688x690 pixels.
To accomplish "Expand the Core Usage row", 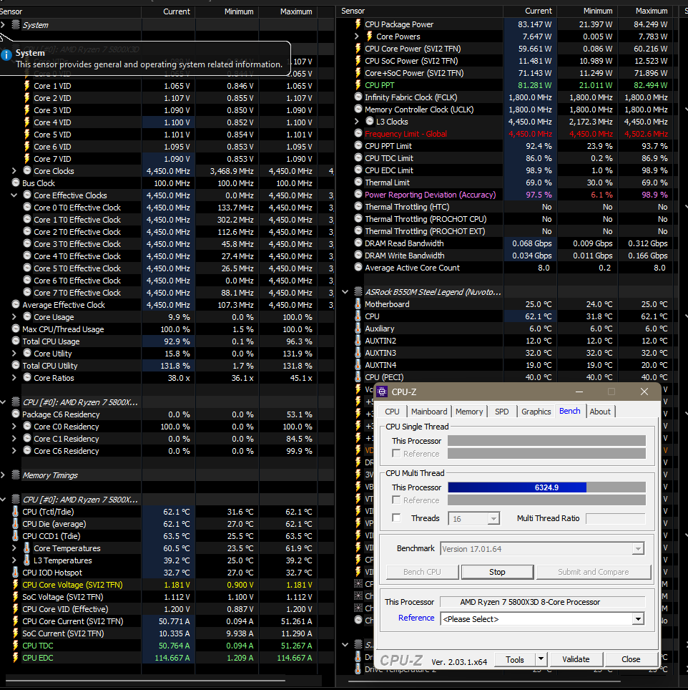I will (x=14, y=316).
